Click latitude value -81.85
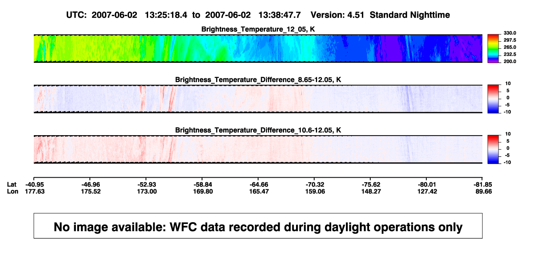Screen dimensions: 536x275 pos(482,184)
